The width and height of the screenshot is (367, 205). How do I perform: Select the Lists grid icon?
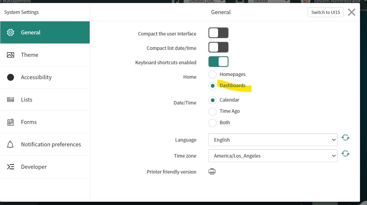click(x=10, y=99)
